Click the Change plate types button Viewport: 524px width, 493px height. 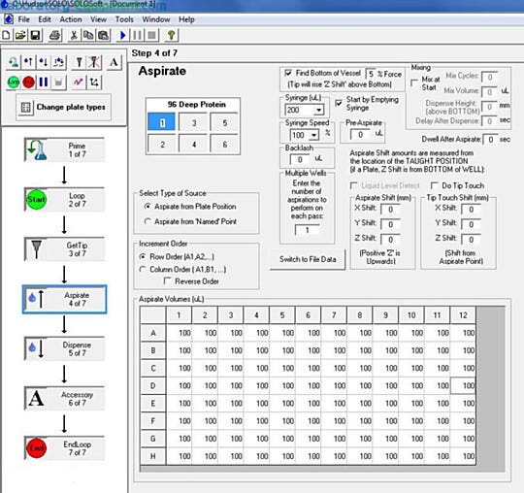click(x=64, y=108)
